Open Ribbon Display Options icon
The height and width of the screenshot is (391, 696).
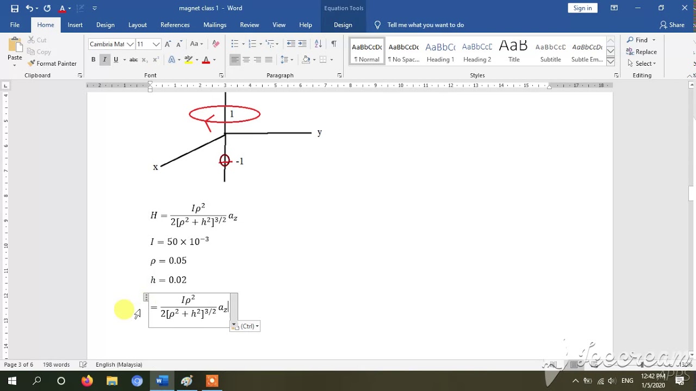coord(614,8)
